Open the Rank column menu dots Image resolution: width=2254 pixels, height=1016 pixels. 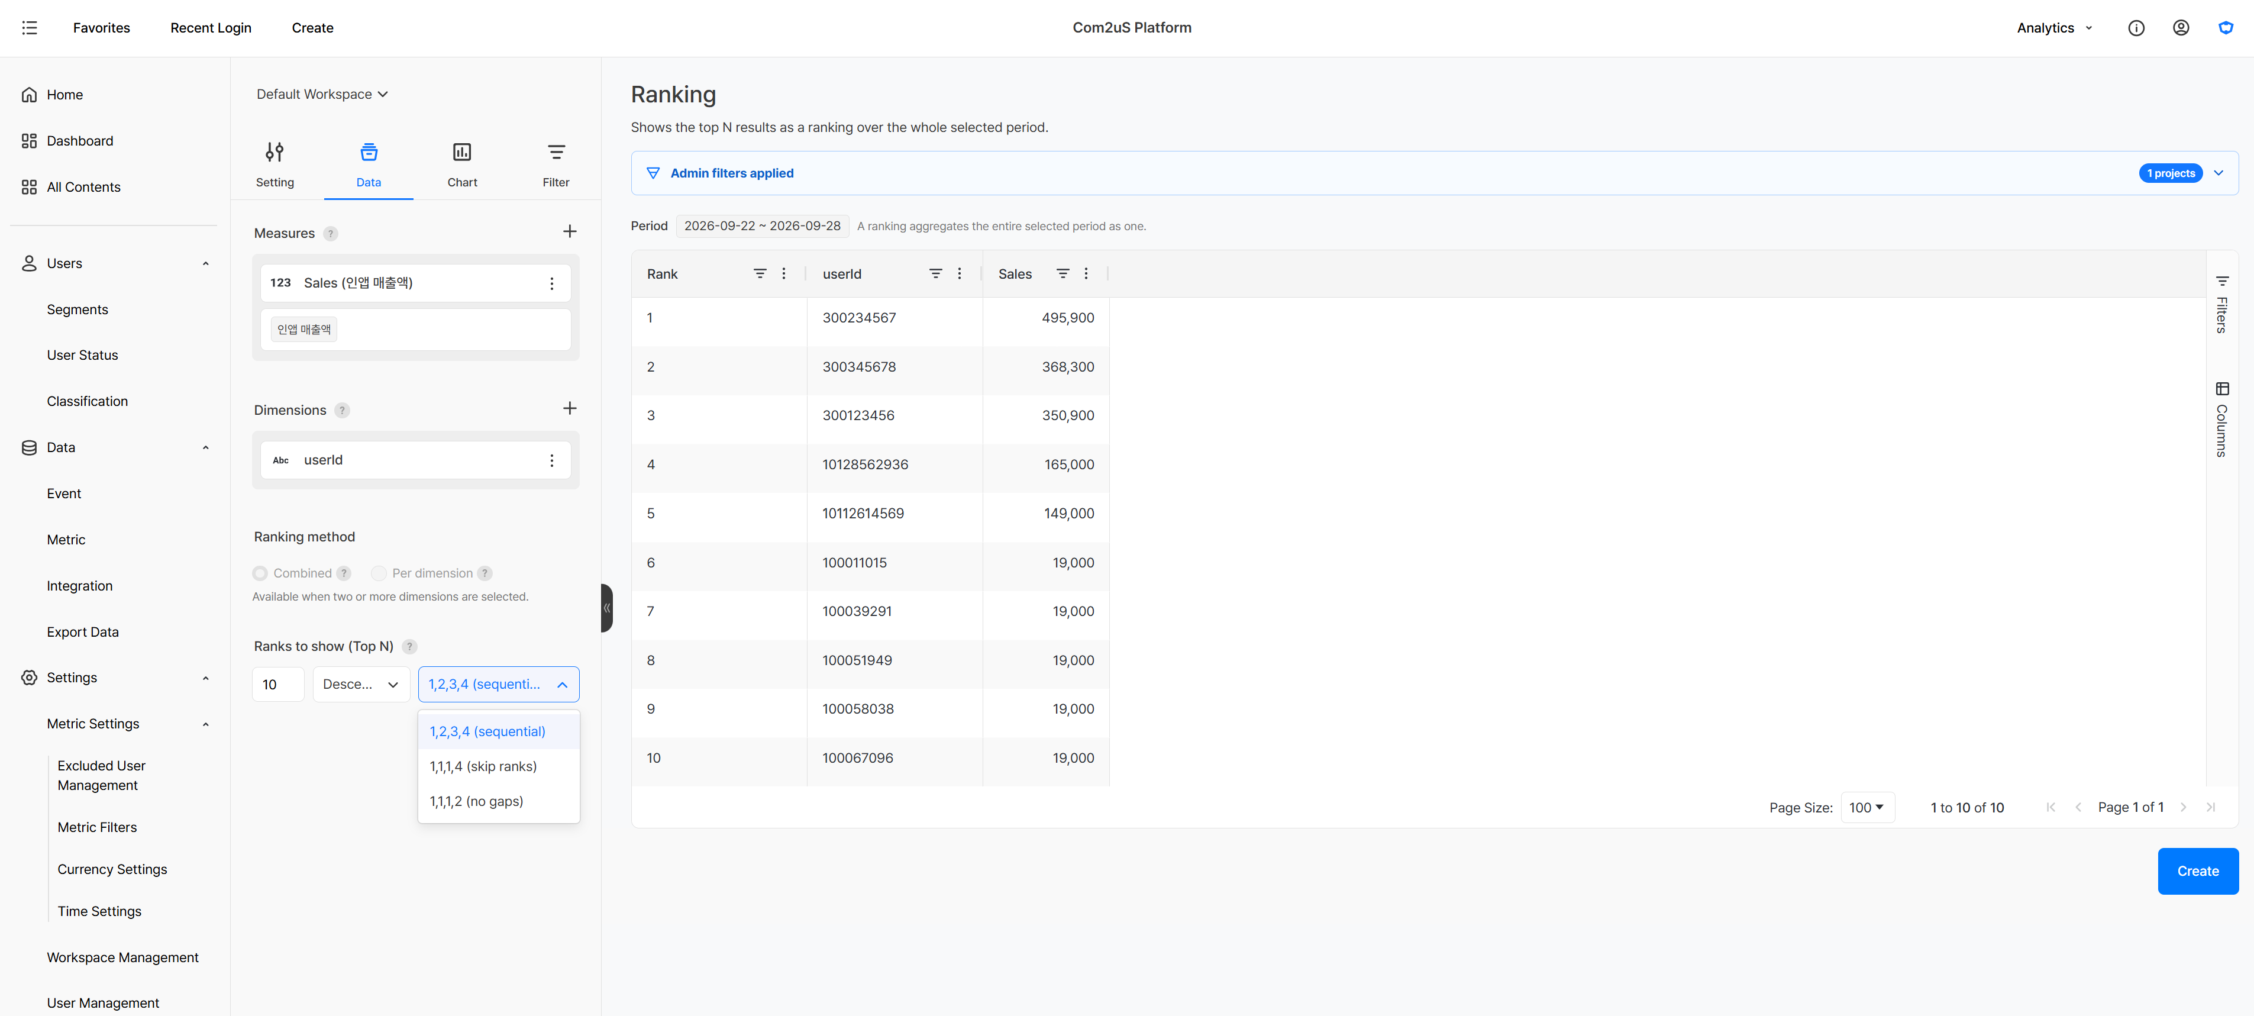pos(783,274)
